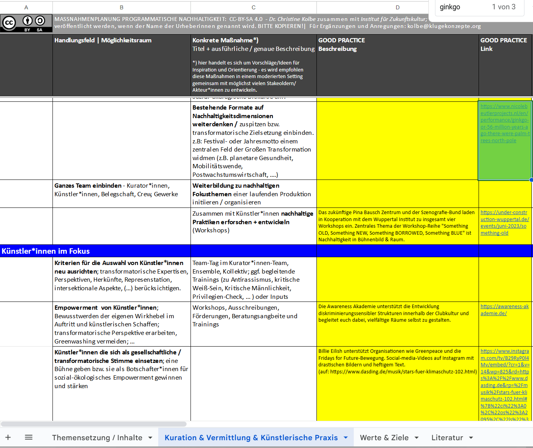Viewport: 533px width, 448px height.
Task: Open Literatur tab dropdown arrow
Action: coord(471,438)
